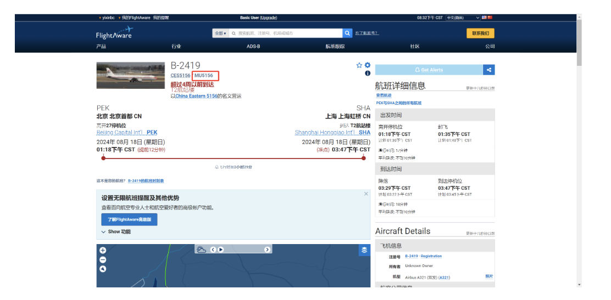Click the page vertical scrollbar thumb

(x=579, y=42)
